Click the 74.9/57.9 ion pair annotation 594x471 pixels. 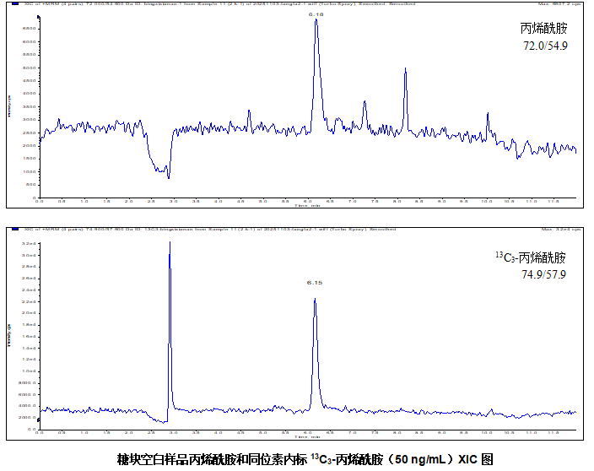(543, 274)
